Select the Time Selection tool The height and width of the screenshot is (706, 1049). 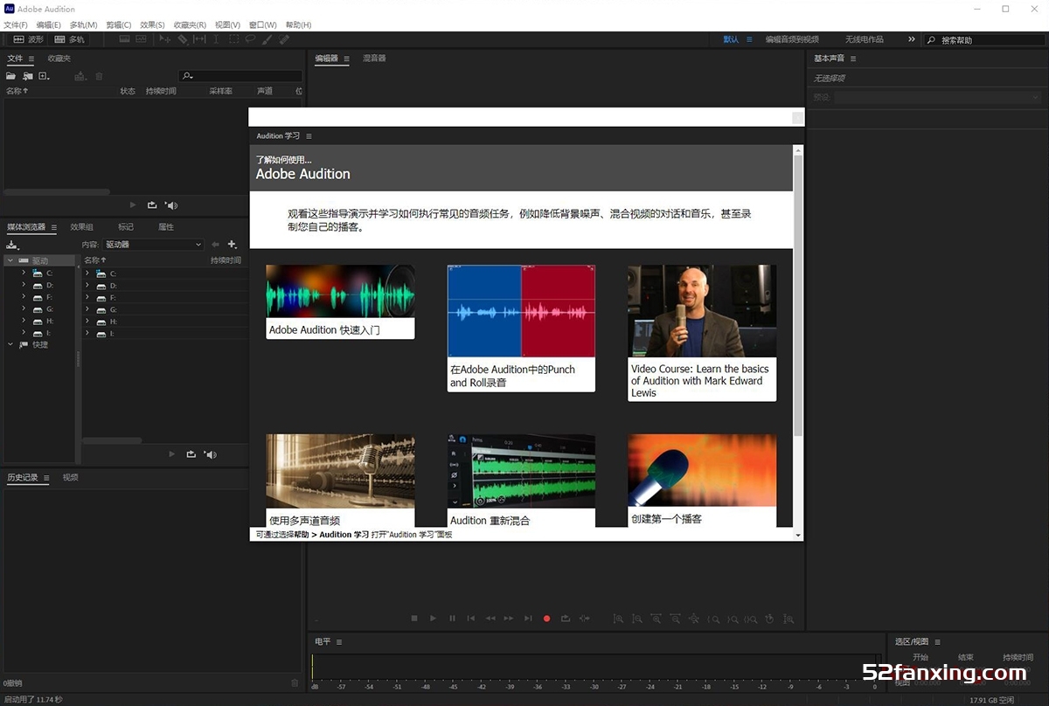(x=216, y=39)
